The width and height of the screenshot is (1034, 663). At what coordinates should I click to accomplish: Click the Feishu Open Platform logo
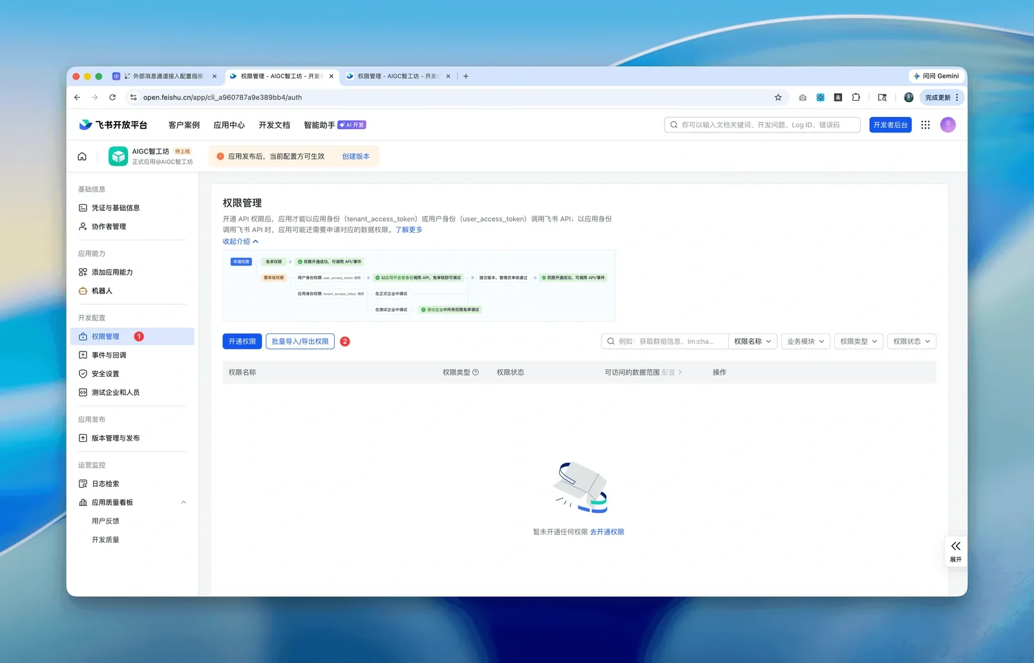click(x=113, y=125)
